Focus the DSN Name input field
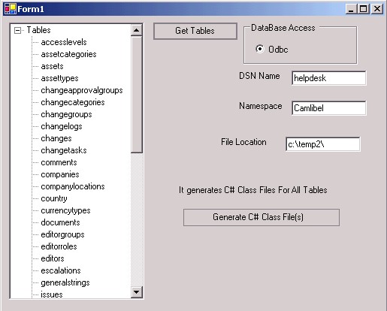Viewport: 387px width, 311px height. coord(328,78)
